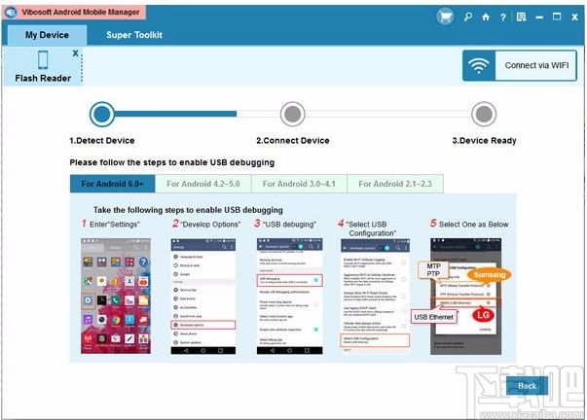Open the shopping cart purchase icon
This screenshot has height=420, width=587.
click(x=445, y=17)
